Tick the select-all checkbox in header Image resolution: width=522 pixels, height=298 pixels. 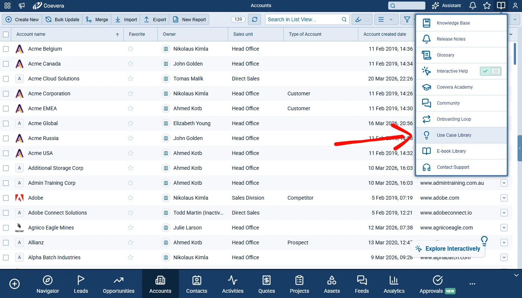[6, 34]
